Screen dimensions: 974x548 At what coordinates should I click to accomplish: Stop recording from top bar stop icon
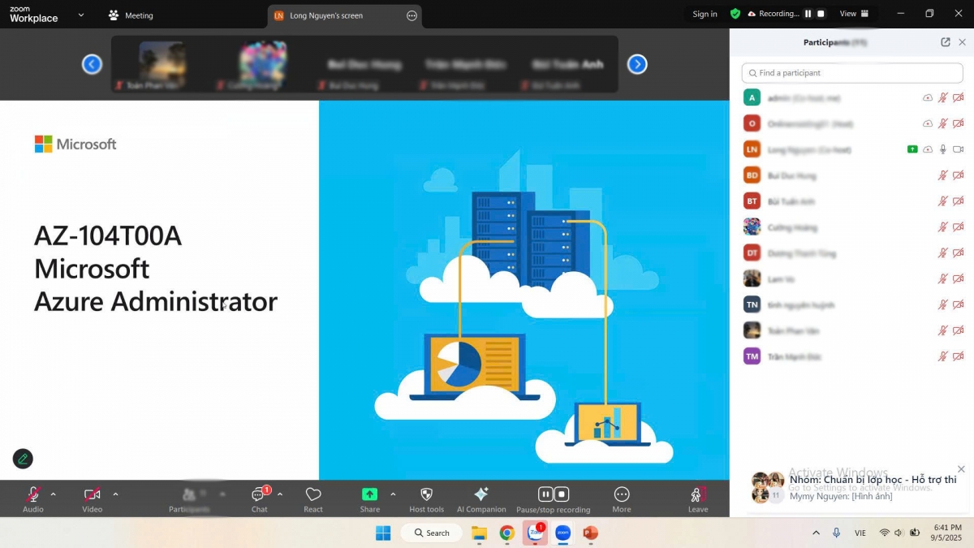click(821, 14)
